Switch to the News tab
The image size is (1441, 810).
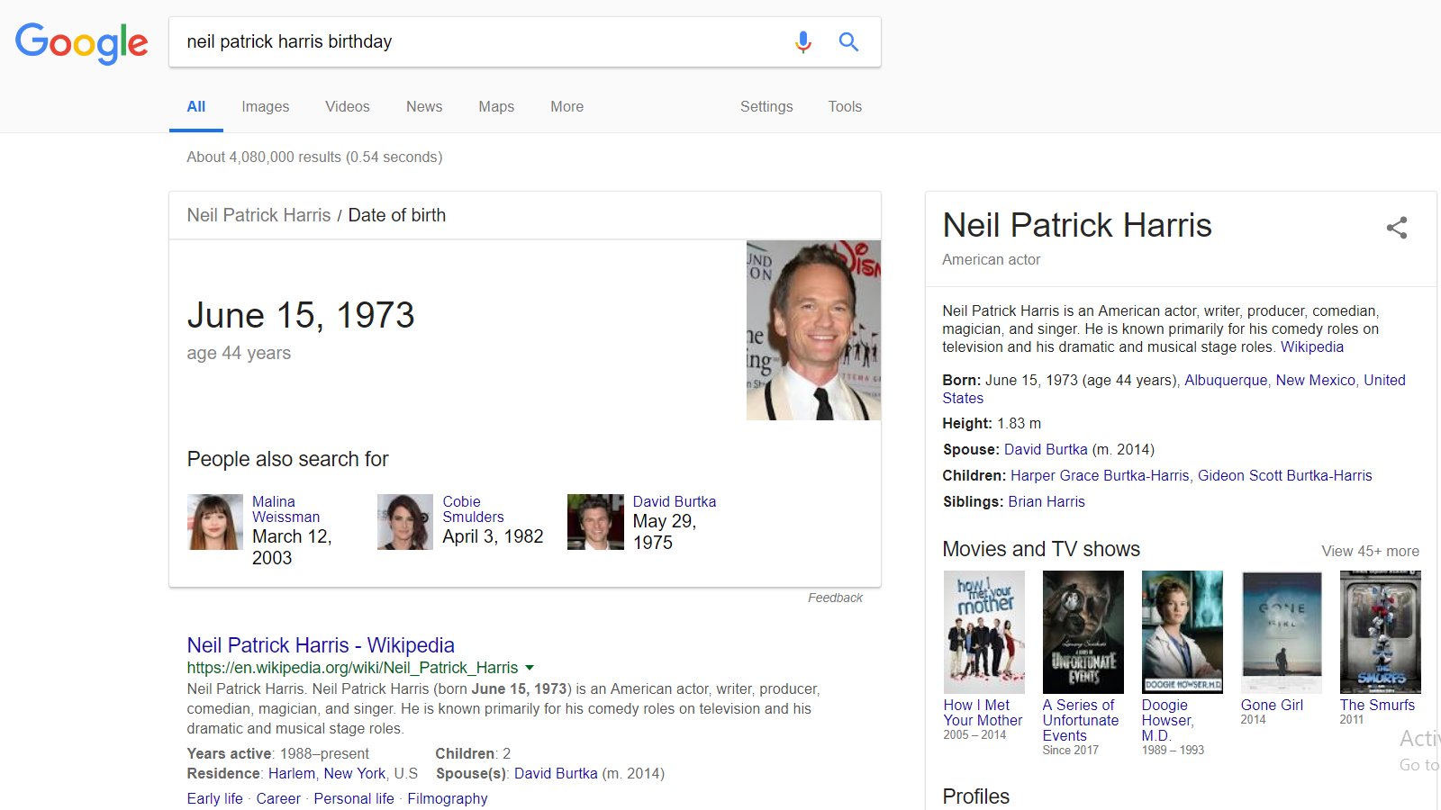click(x=423, y=106)
